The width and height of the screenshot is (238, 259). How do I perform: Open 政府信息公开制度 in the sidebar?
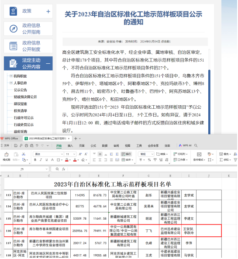pos(28,46)
